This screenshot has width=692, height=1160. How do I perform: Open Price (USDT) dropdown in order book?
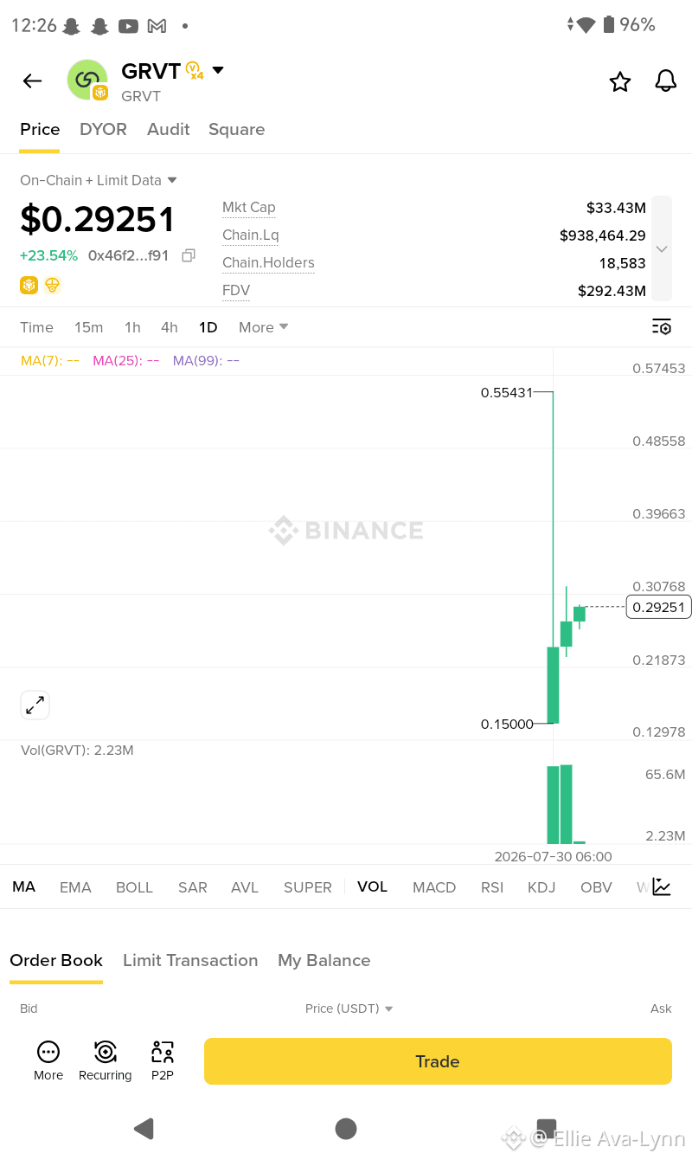point(349,1009)
